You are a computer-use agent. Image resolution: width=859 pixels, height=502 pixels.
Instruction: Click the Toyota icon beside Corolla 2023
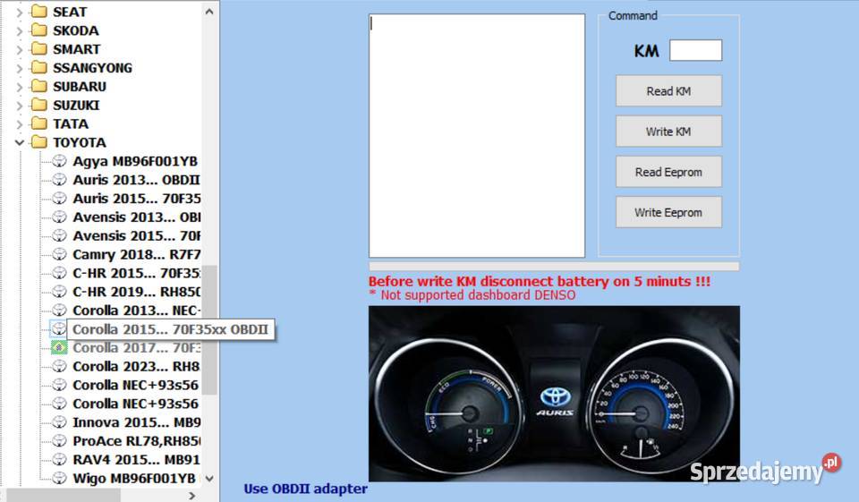[x=59, y=366]
